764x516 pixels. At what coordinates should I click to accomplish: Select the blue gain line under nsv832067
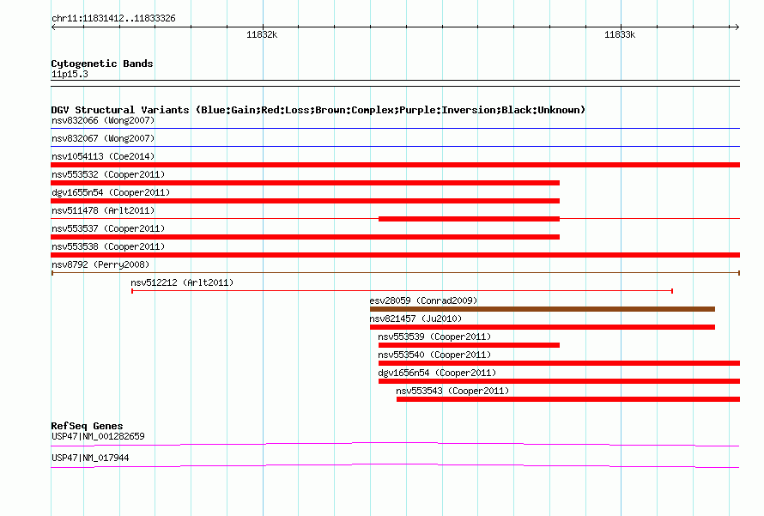click(x=395, y=146)
